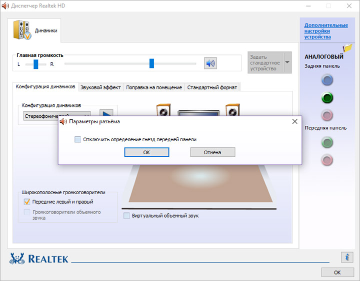The image size is (360, 281).
Task: Click the right speaker in room preview
Action: tap(232, 110)
